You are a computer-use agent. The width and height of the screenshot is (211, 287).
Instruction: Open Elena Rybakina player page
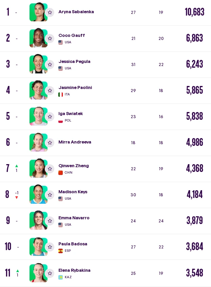[74, 270]
